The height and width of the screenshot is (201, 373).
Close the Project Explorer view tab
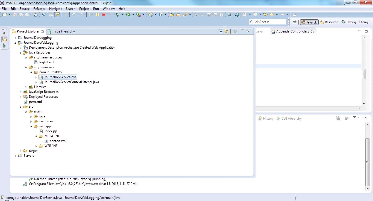tap(43, 31)
